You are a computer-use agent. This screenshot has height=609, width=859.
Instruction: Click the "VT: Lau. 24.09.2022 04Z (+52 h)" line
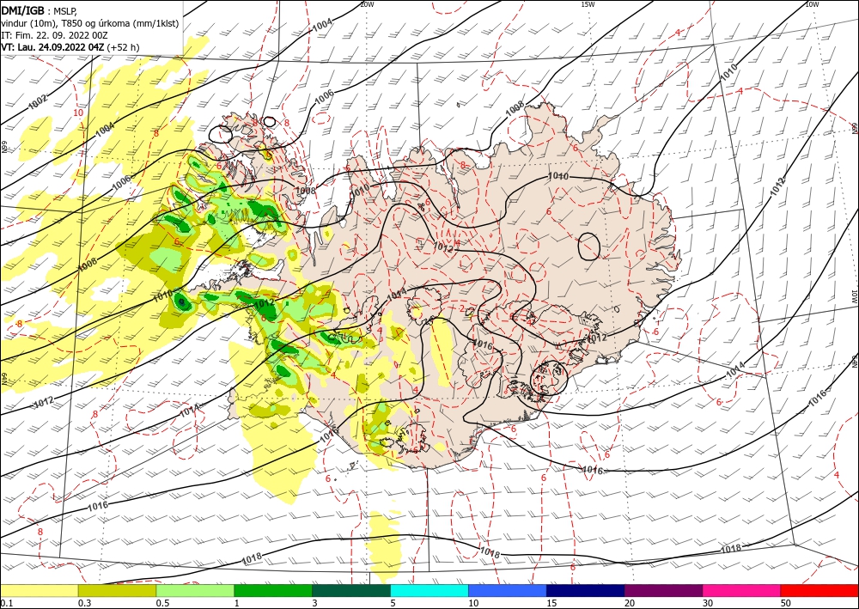[70, 47]
